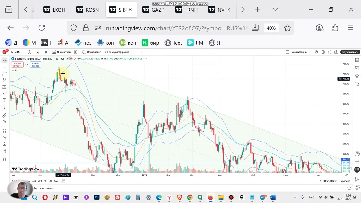Viewport: 361px width, 203px height.
Task: Click the 494,00 КУПИТЬ buy button
Action: coord(36,65)
